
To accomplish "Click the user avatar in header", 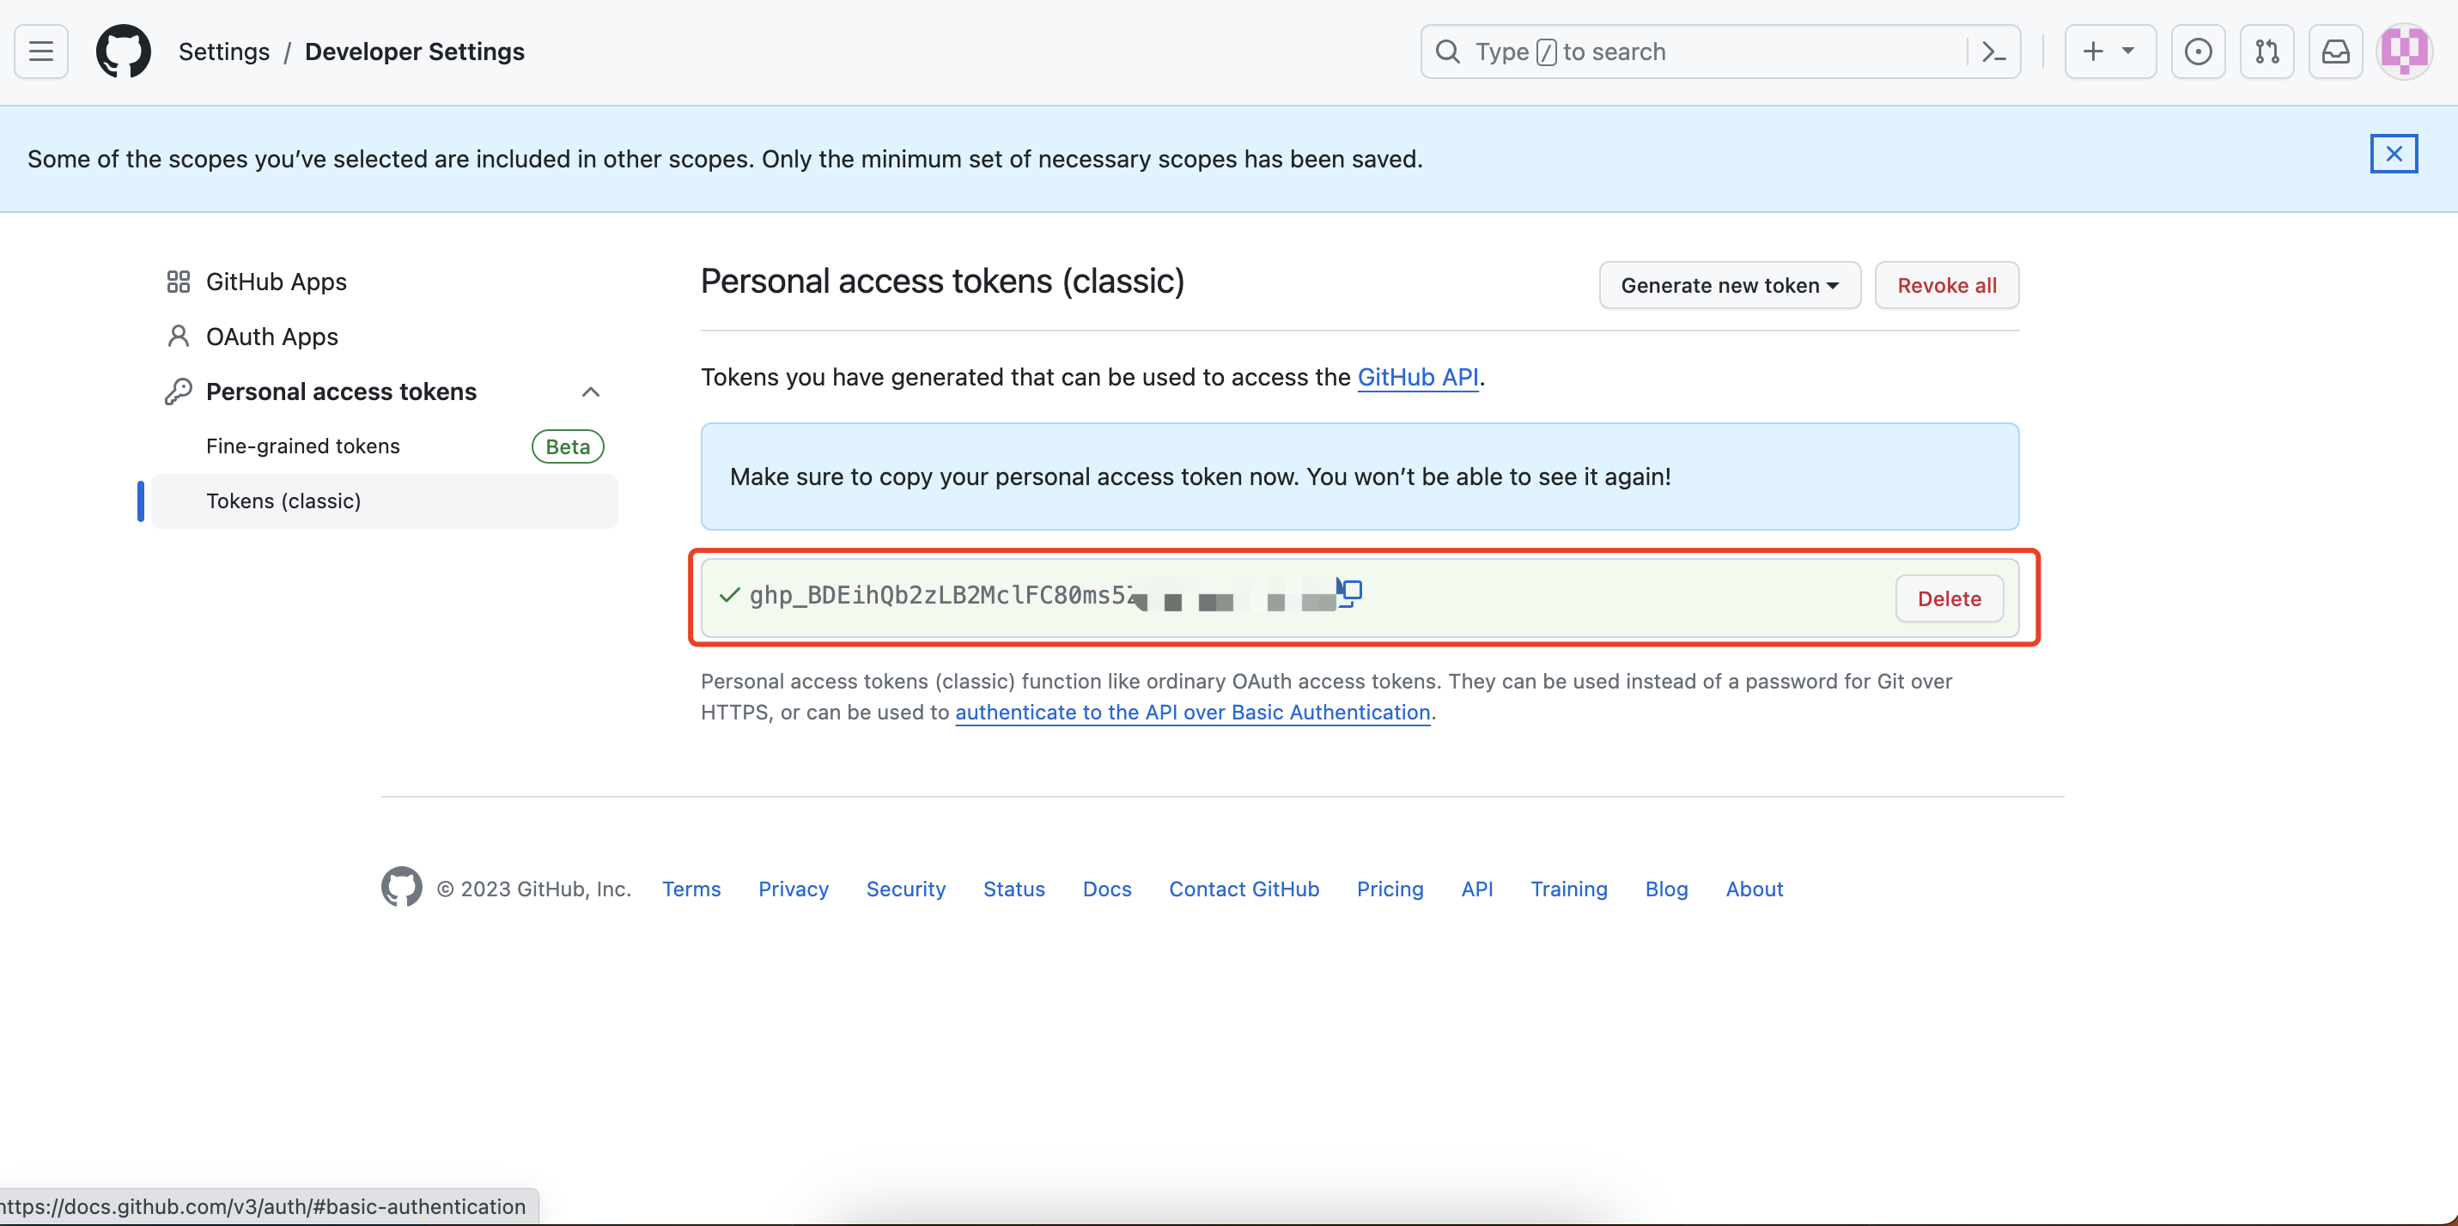I will 2404,52.
